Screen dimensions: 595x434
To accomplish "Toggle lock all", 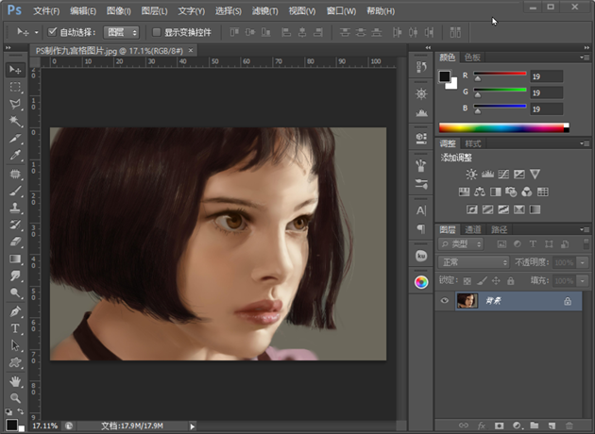I will point(511,281).
